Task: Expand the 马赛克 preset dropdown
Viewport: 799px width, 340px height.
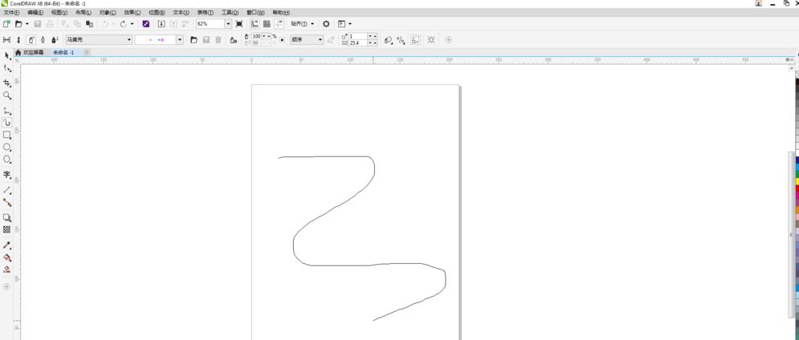Action: click(x=128, y=39)
